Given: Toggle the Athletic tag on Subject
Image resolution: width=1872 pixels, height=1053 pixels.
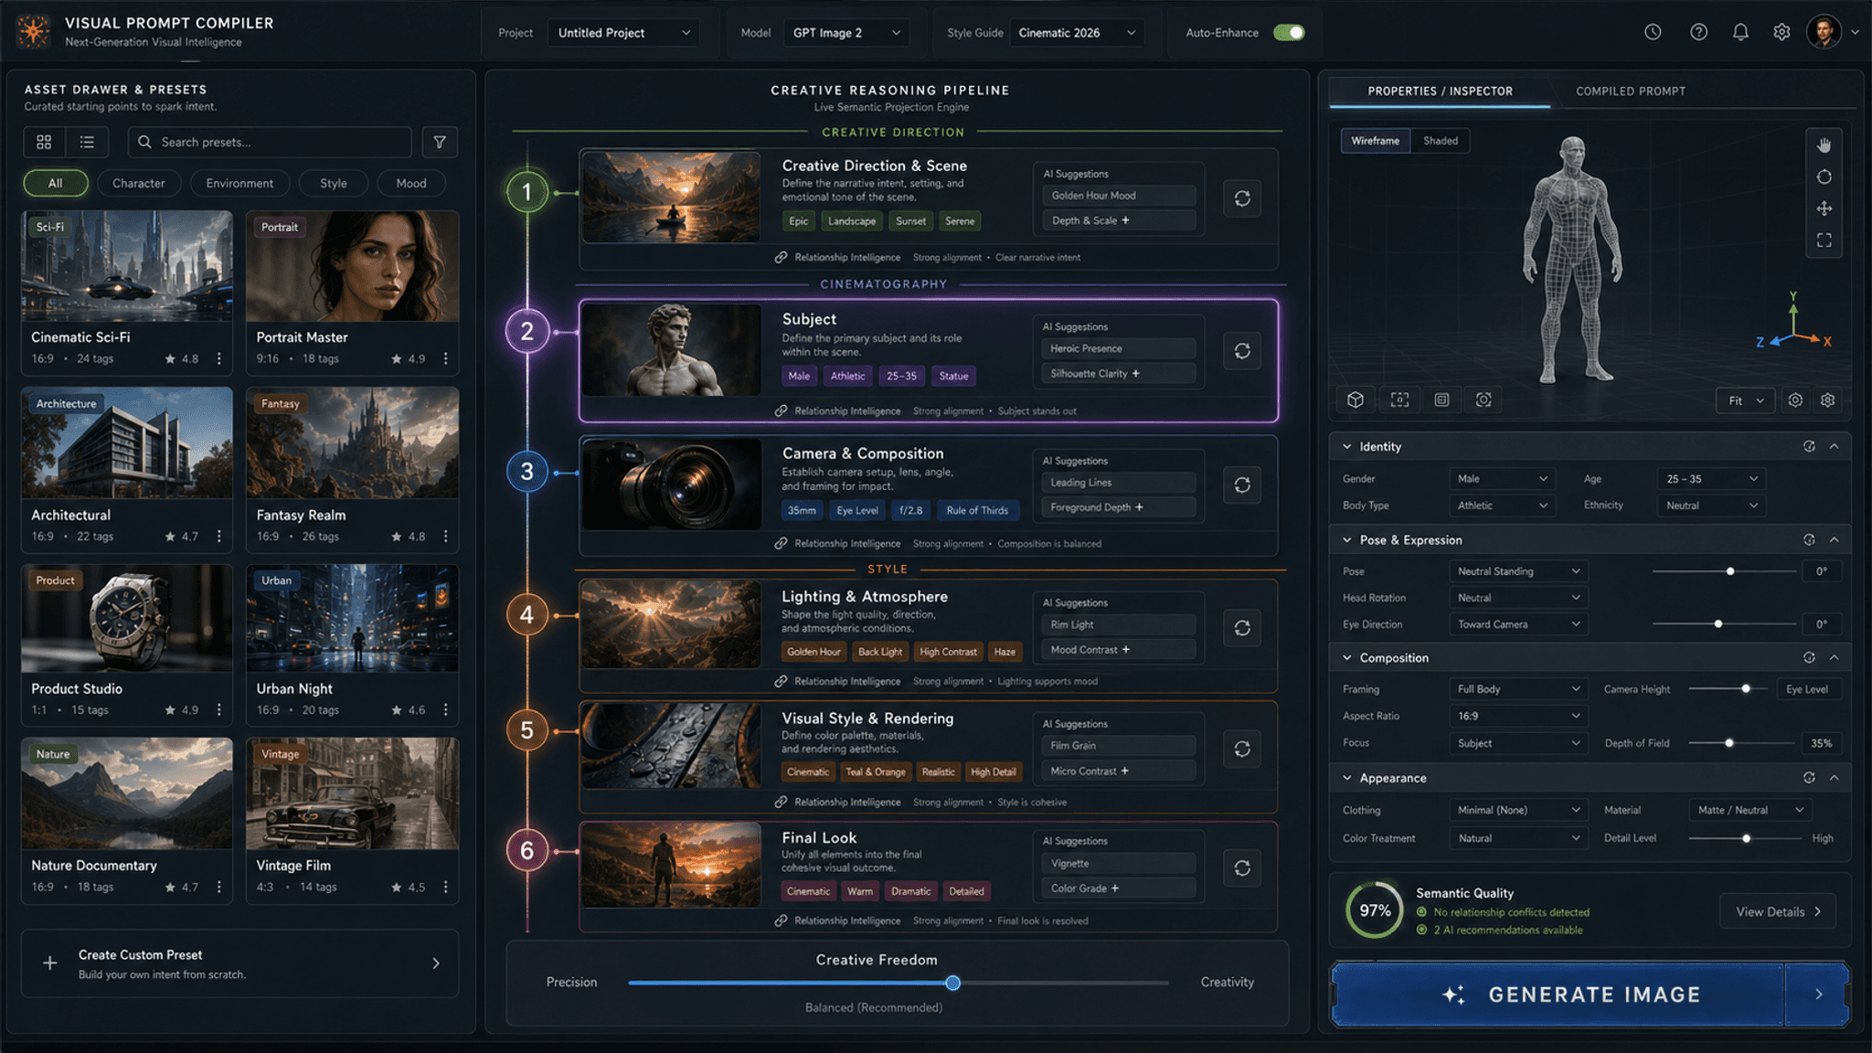Looking at the screenshot, I should pyautogui.click(x=847, y=376).
